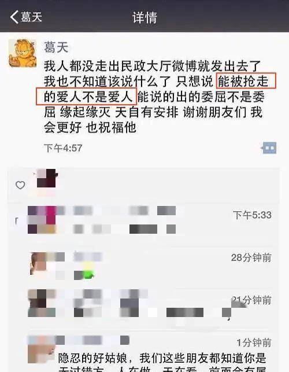Open avatar of the 21分钟前 commenter

click(37, 303)
